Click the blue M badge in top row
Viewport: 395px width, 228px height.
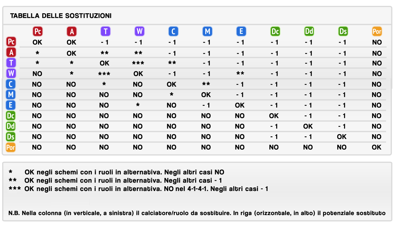[x=207, y=31]
